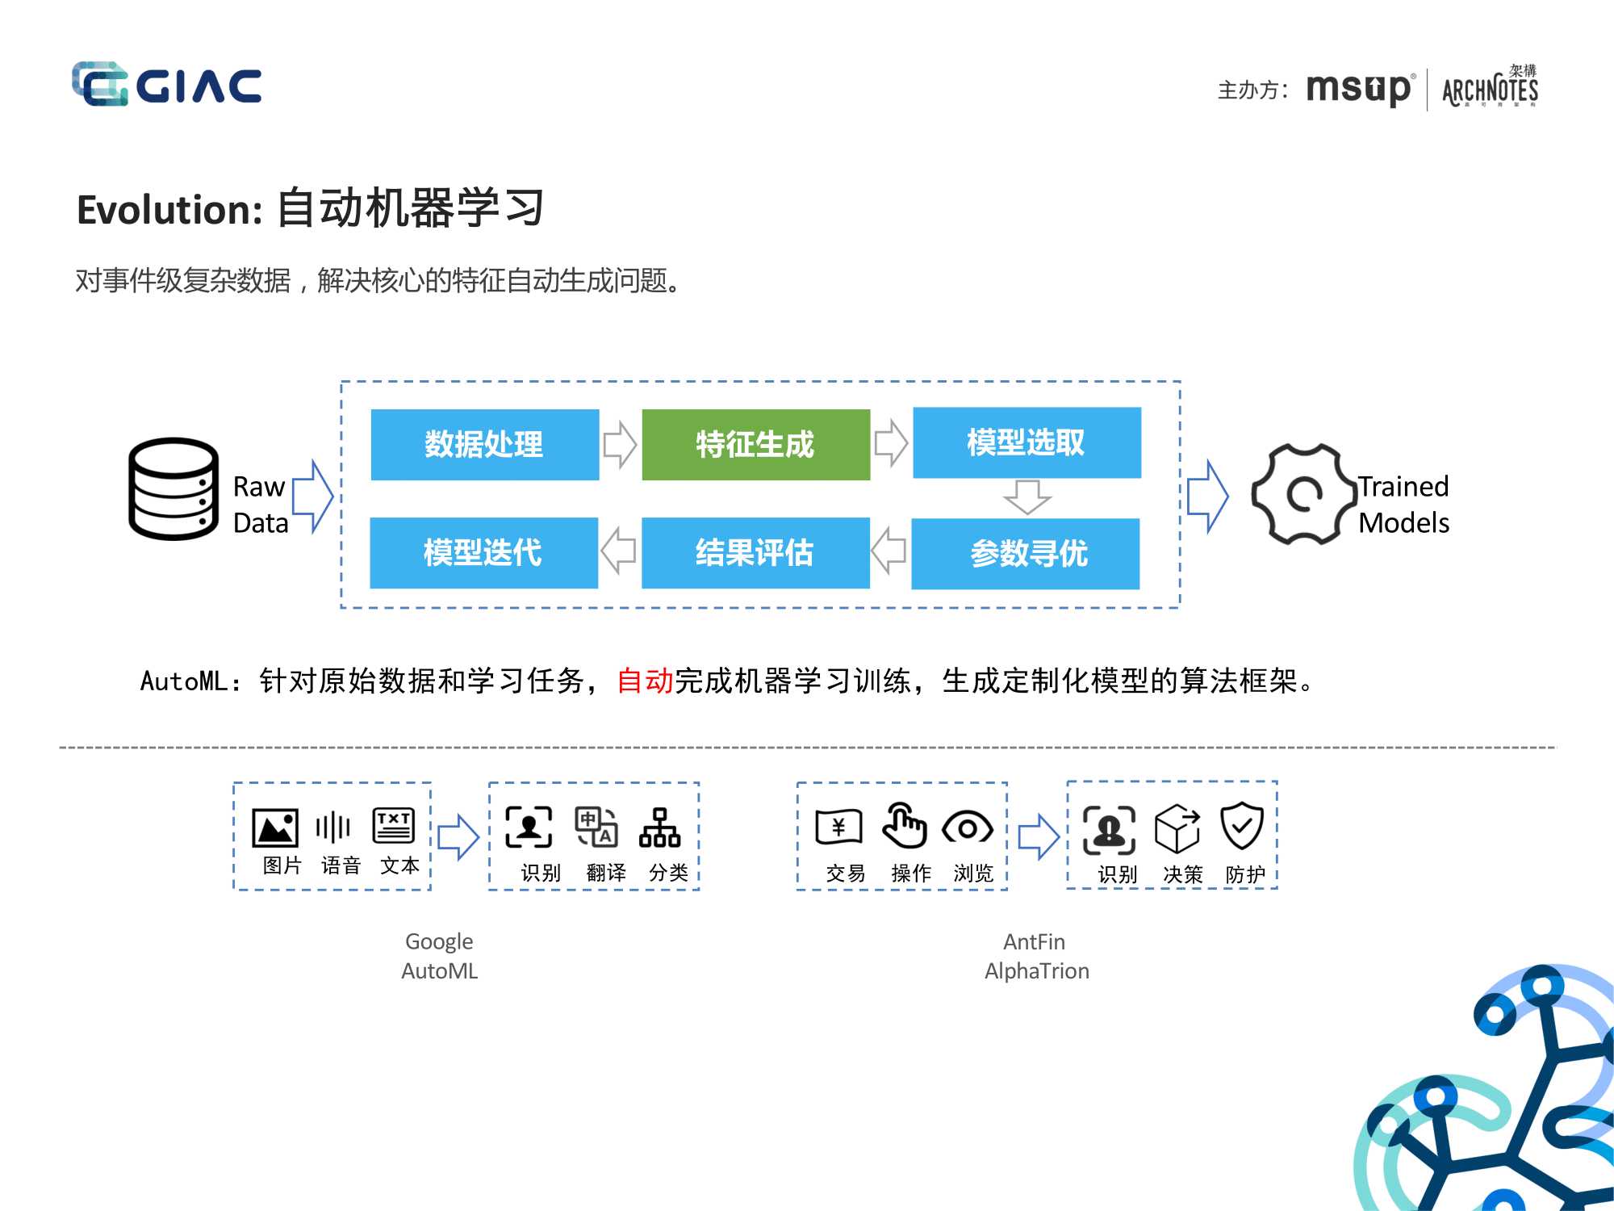The height and width of the screenshot is (1211, 1614).
Task: Click the face recognition icon in Google AutoML group
Action: [529, 827]
